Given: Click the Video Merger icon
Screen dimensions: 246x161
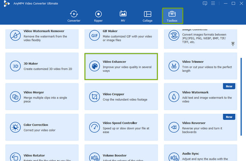Looking at the screenshot, I should tap(15, 97).
